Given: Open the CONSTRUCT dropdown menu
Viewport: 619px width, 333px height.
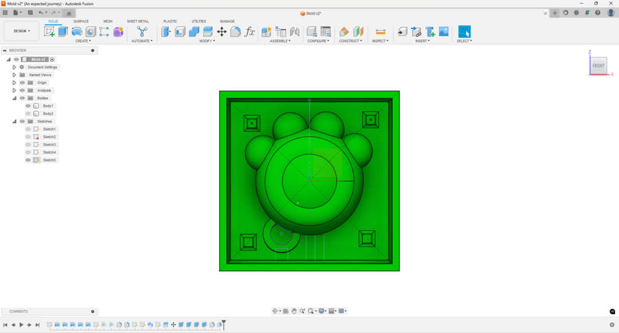Looking at the screenshot, I should tap(351, 41).
